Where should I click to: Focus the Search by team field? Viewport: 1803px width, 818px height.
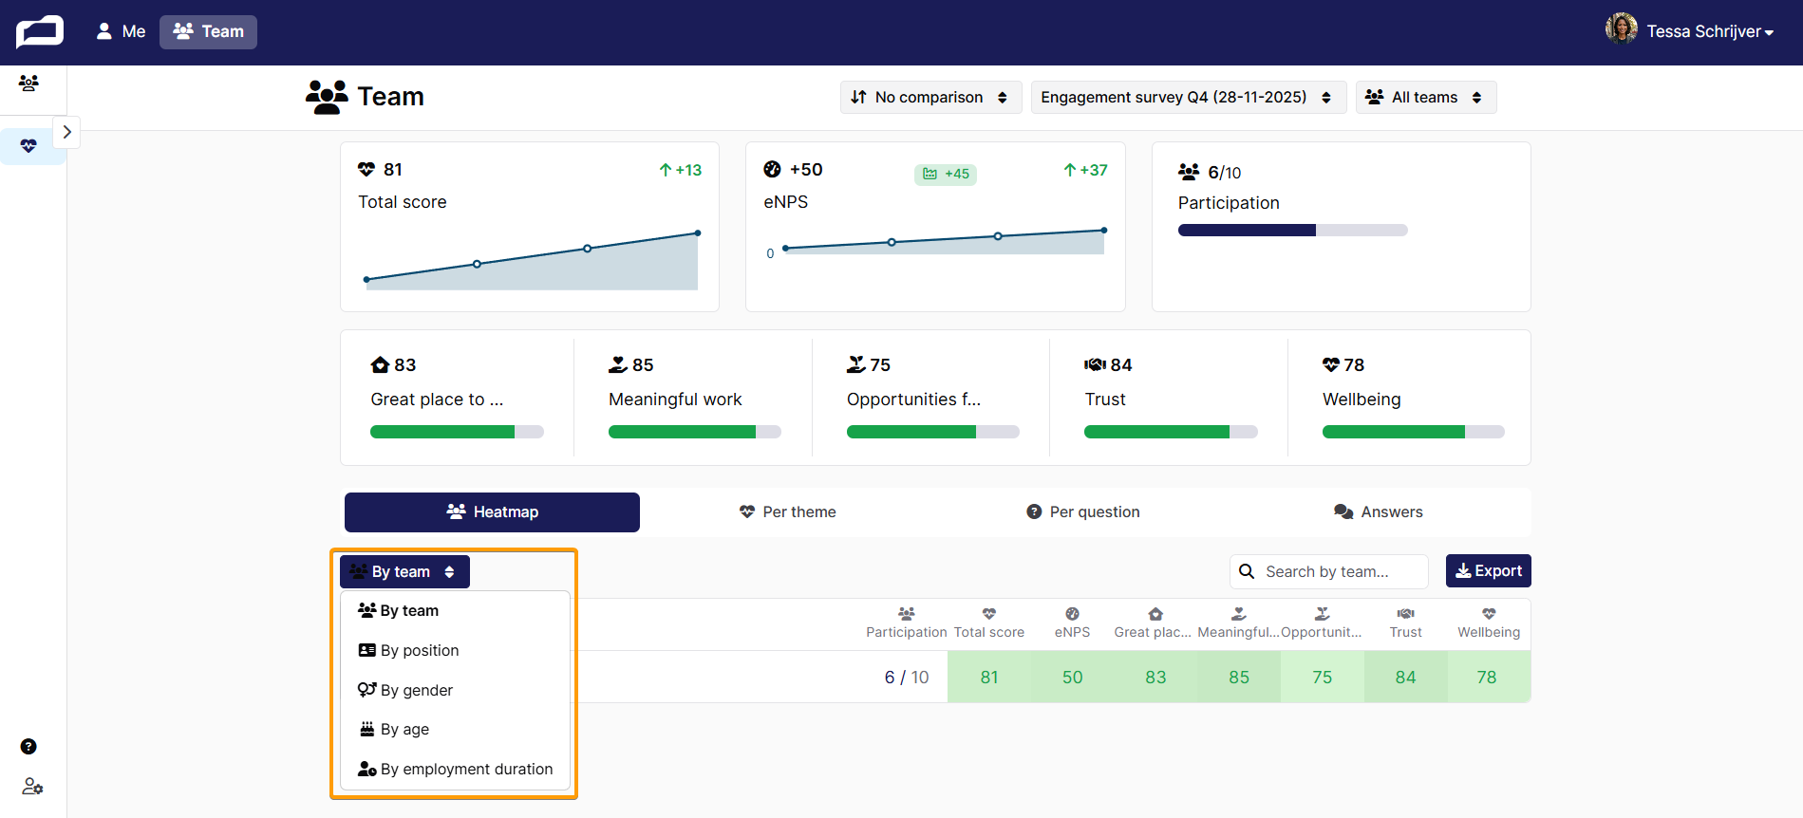tap(1328, 571)
